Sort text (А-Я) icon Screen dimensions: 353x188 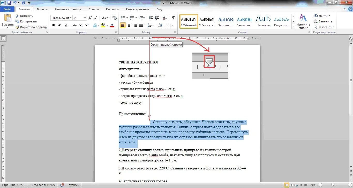pos(165,18)
